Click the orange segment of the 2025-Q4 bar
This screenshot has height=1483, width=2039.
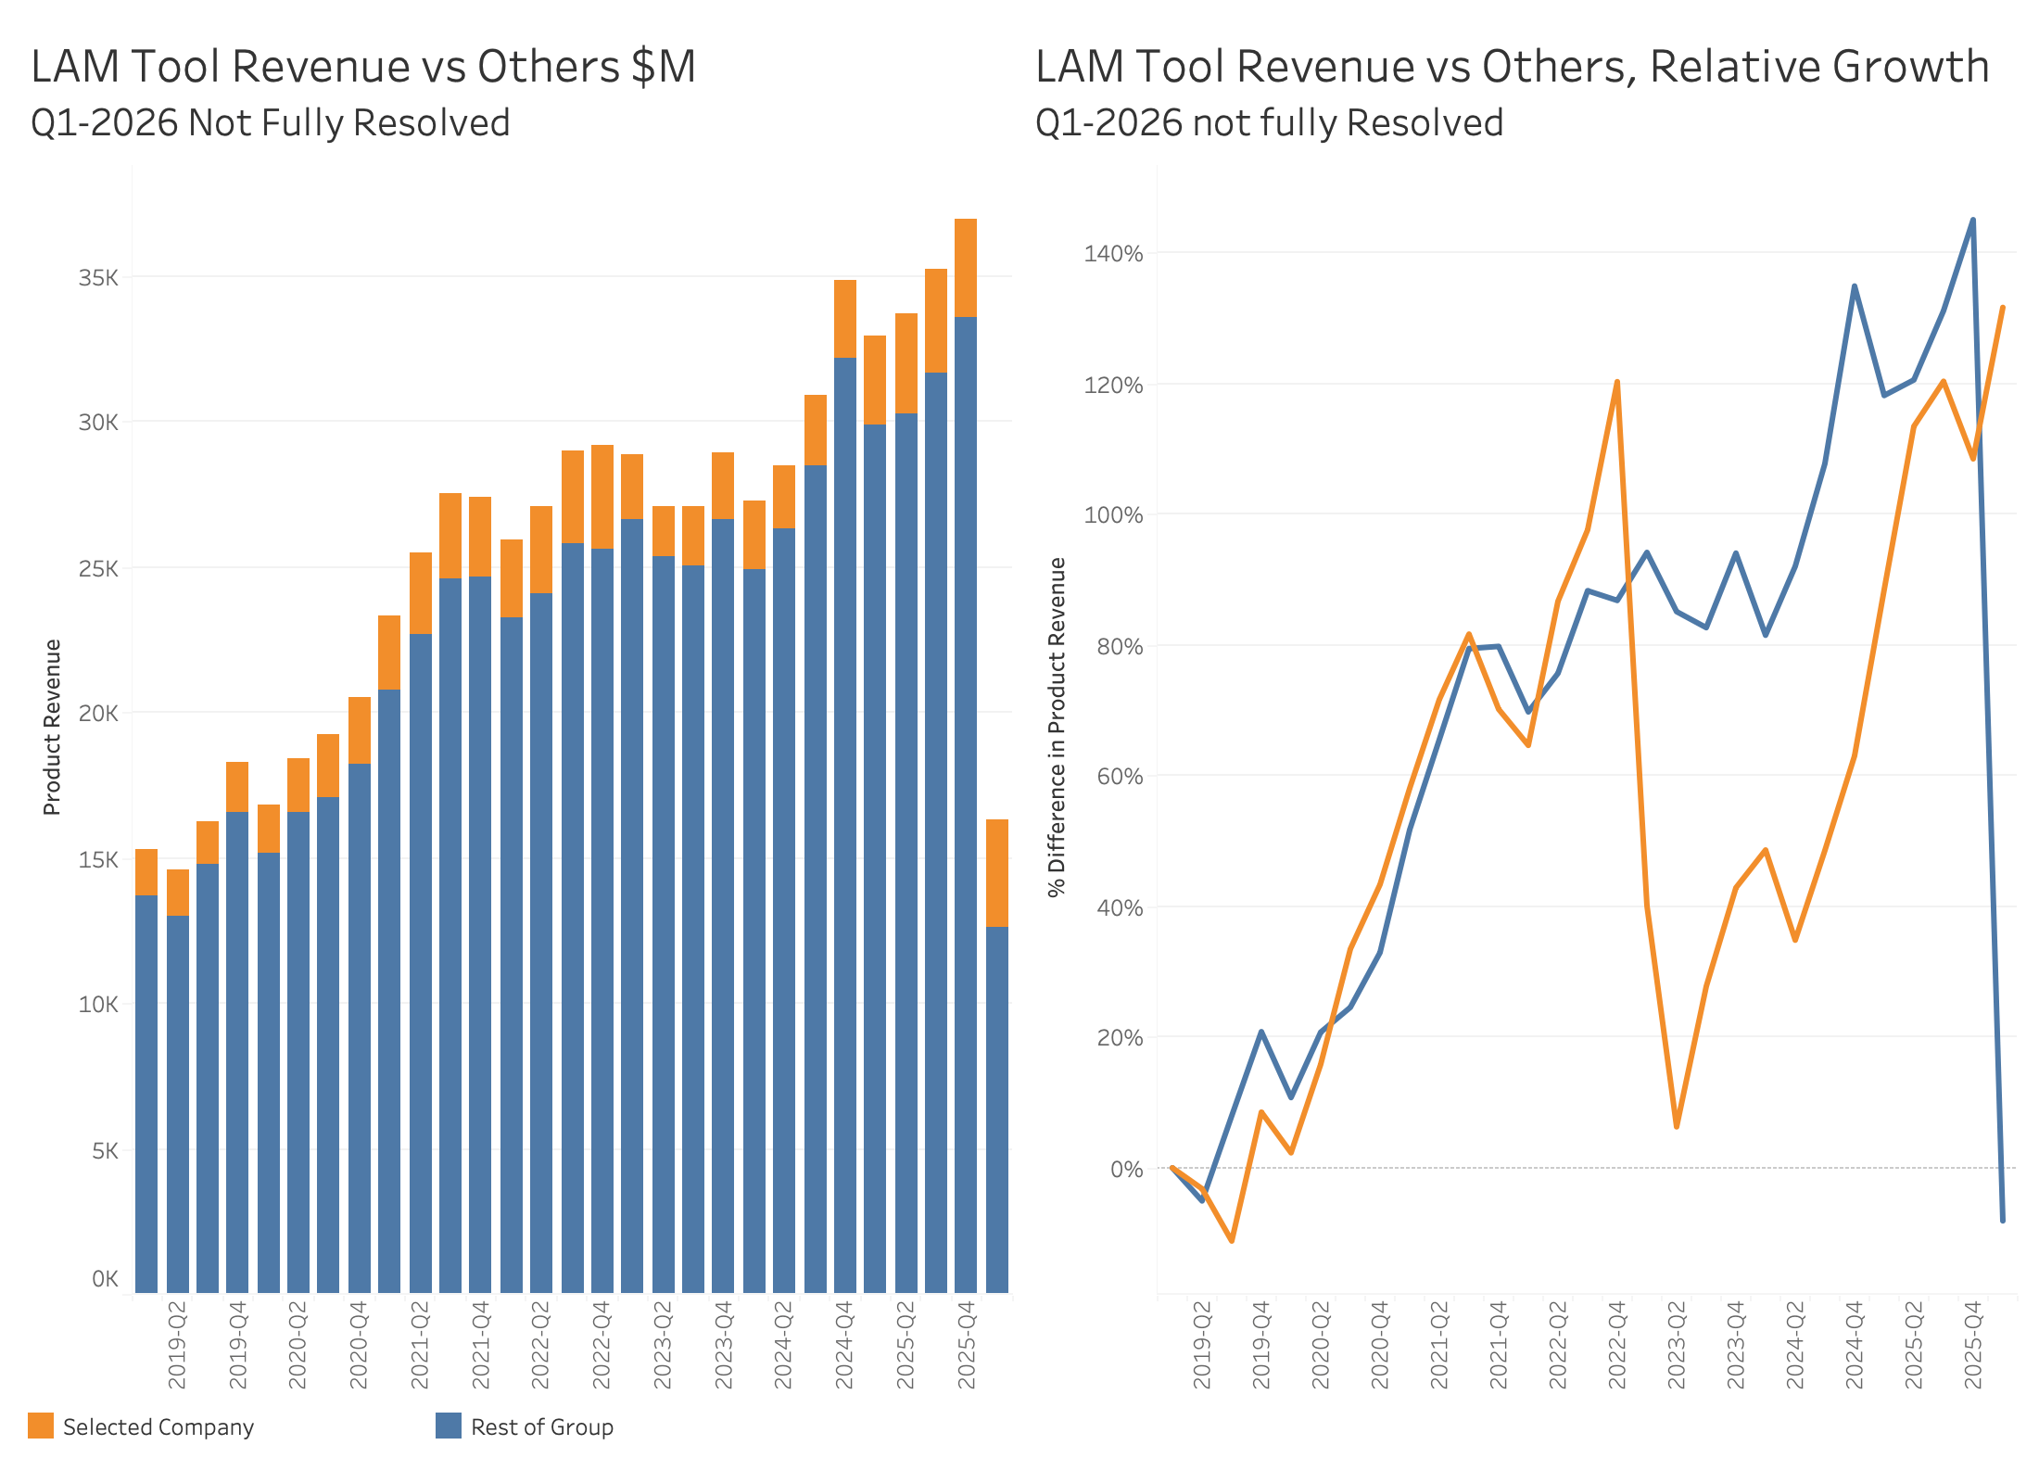(x=966, y=268)
